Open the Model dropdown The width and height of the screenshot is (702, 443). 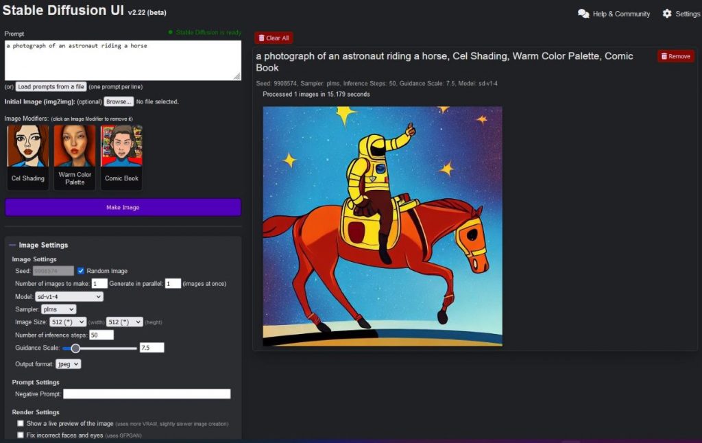click(69, 296)
